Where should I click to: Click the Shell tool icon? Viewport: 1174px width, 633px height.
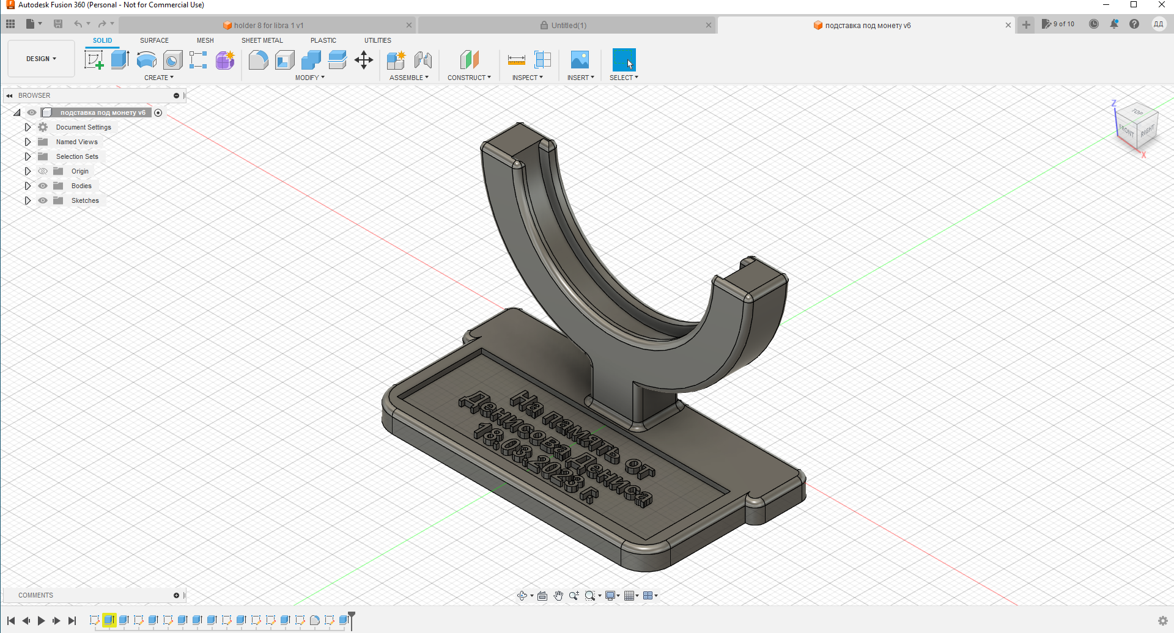(285, 60)
